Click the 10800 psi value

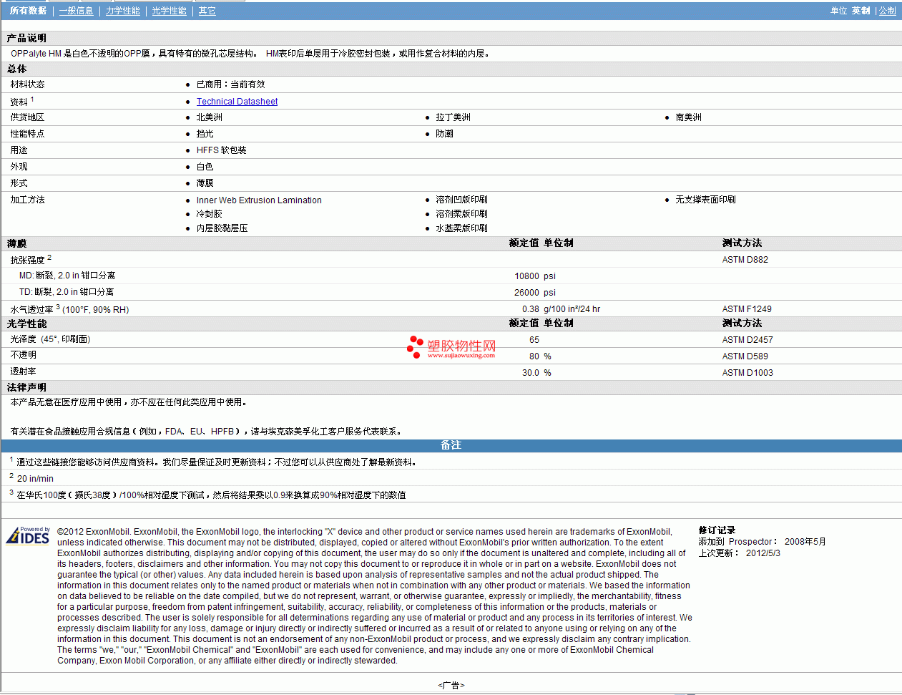point(535,276)
